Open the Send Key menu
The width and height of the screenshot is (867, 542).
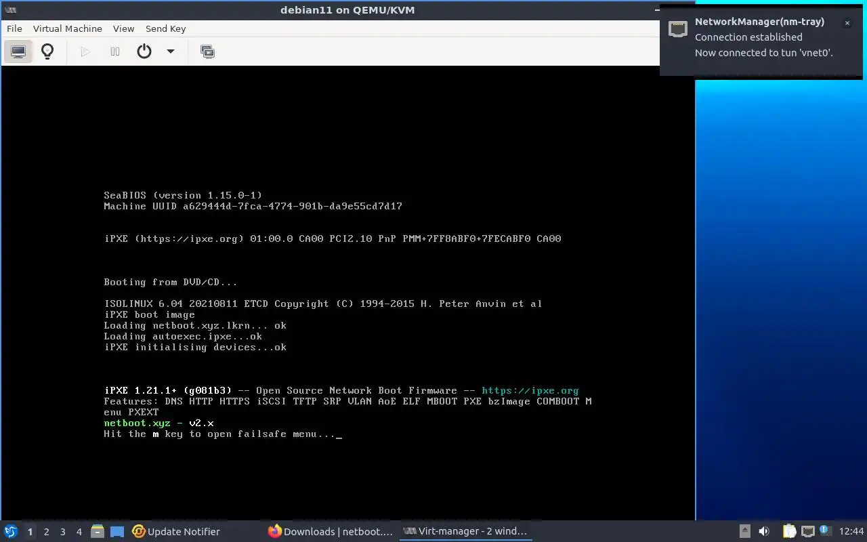[165, 28]
